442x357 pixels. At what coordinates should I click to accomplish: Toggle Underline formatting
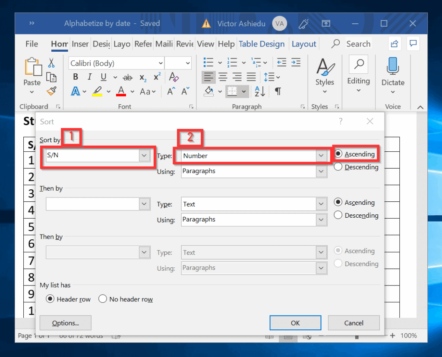(104, 77)
